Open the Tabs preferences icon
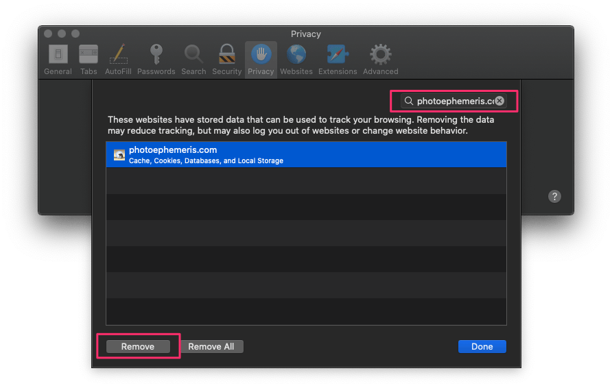Image resolution: width=612 pixels, height=386 pixels. (x=89, y=54)
